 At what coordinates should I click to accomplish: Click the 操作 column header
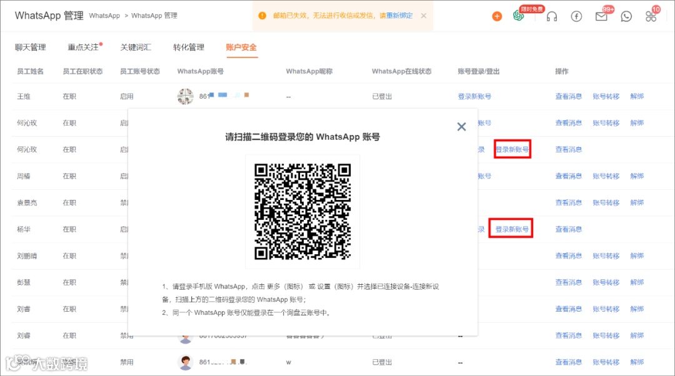pos(562,71)
